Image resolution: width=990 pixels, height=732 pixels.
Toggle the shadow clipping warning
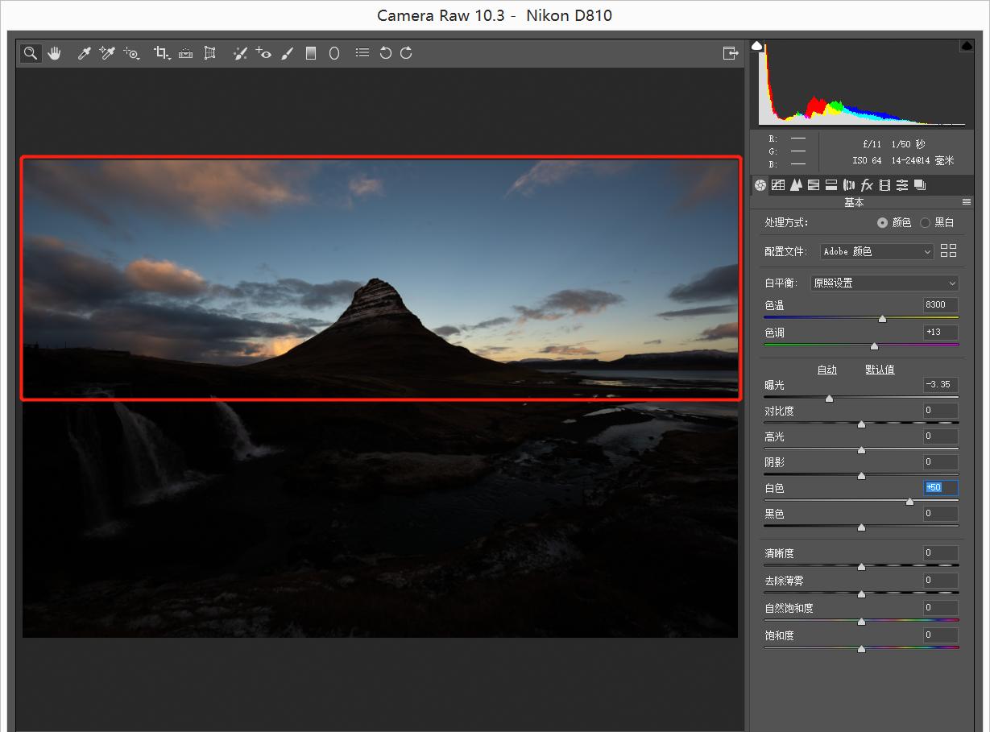[x=757, y=47]
